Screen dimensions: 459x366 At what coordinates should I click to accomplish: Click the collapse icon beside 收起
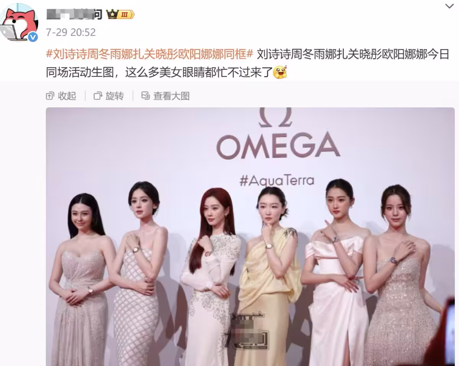point(50,96)
